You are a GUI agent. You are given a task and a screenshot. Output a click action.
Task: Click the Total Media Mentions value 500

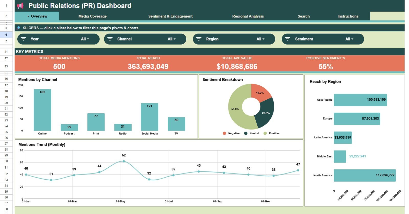tap(59, 66)
